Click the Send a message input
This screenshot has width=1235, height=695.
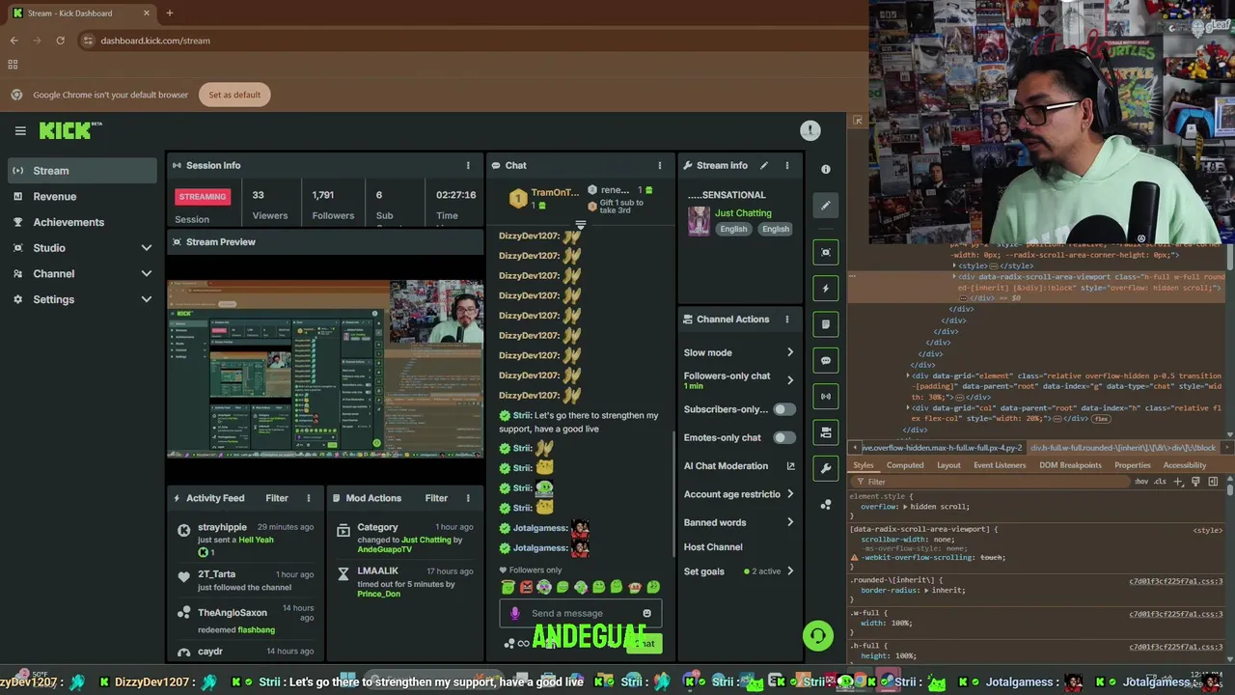pos(579,613)
